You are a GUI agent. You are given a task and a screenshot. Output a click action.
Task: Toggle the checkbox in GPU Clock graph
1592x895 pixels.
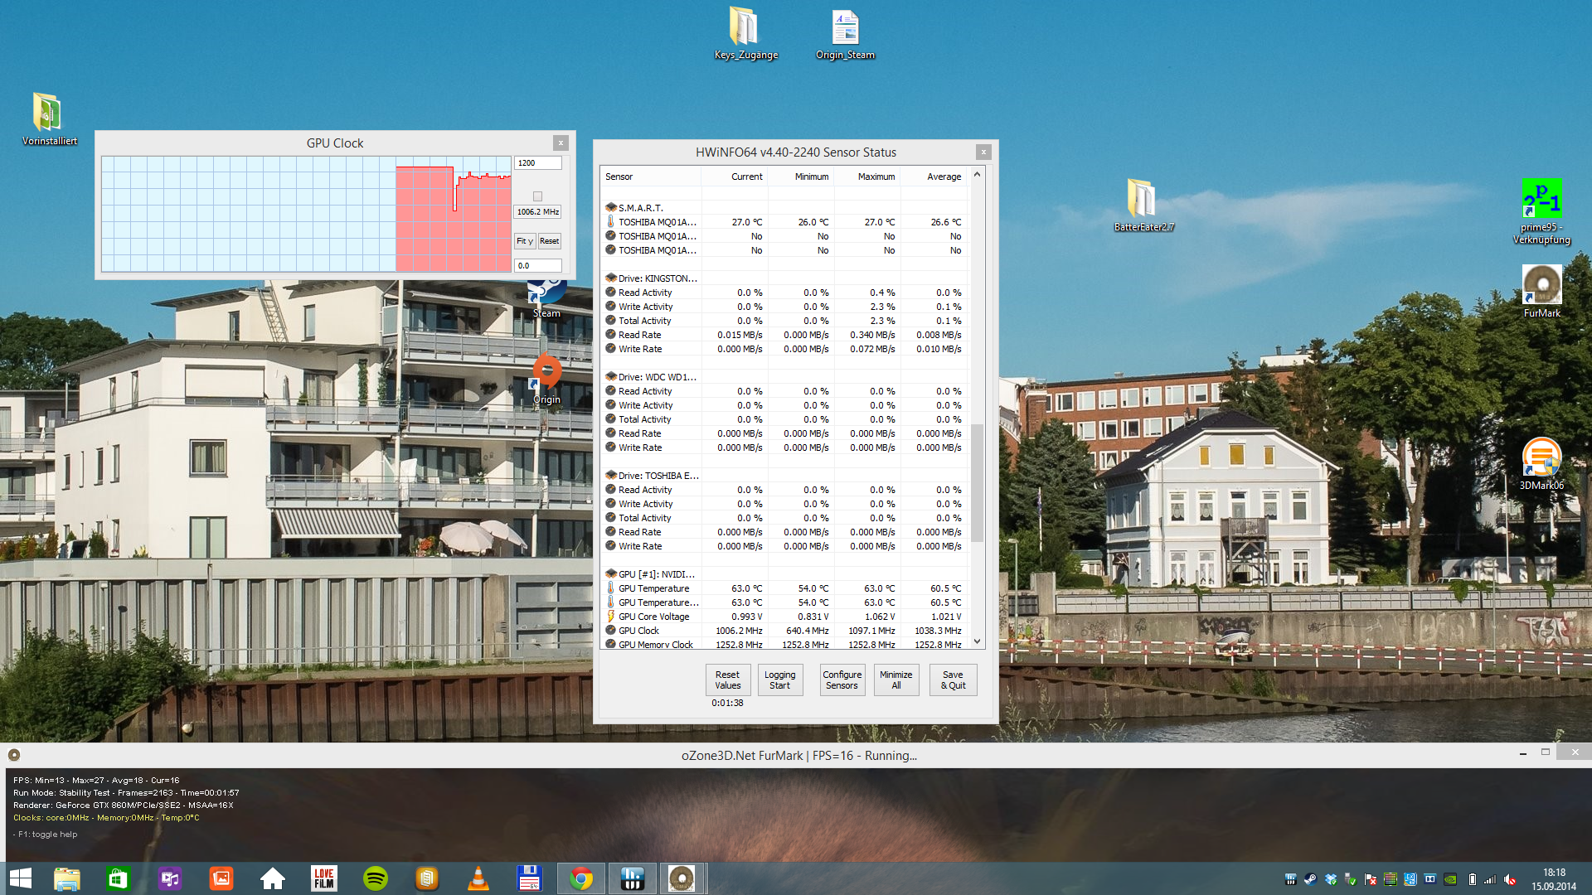537,196
